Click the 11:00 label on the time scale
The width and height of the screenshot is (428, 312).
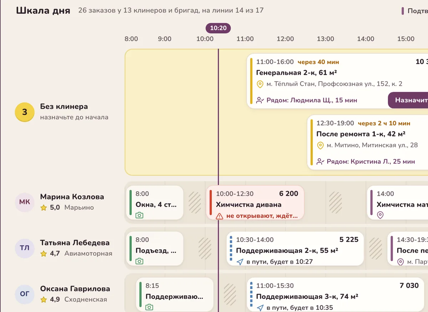(245, 39)
